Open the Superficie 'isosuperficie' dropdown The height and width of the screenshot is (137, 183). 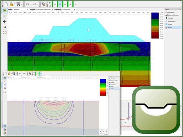[69, 9]
